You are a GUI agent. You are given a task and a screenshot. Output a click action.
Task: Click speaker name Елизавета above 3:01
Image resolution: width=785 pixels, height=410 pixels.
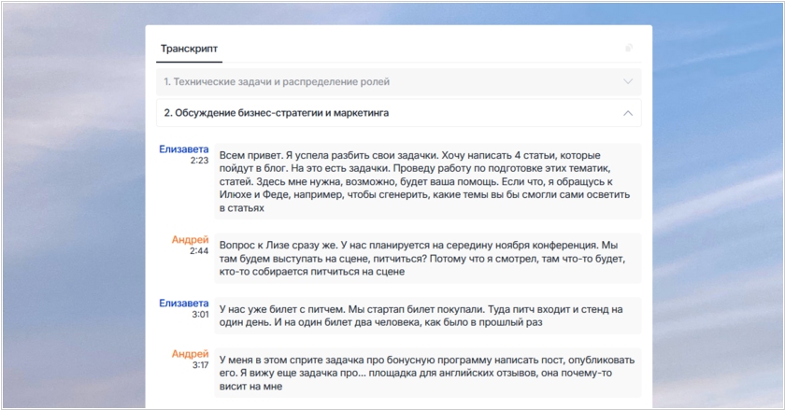[x=184, y=304]
